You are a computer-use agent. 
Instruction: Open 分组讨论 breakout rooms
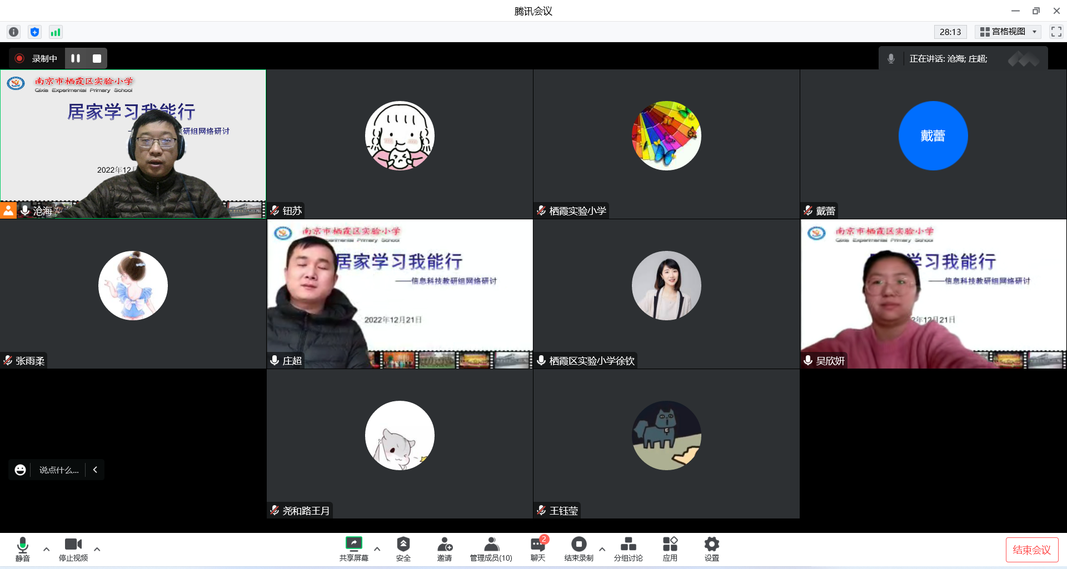click(629, 549)
